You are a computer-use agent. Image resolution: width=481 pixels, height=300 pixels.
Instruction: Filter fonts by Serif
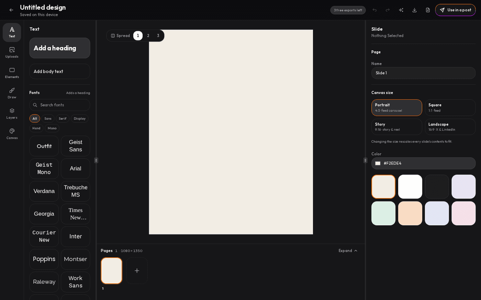63,119
